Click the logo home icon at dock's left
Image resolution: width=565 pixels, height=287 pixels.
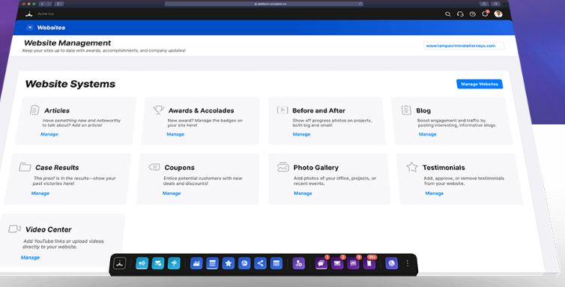pyautogui.click(x=120, y=264)
